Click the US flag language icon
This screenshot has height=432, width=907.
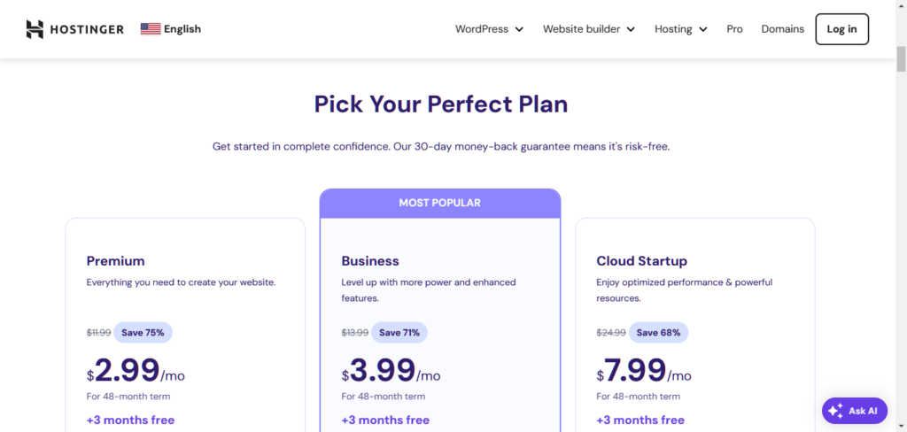click(151, 29)
